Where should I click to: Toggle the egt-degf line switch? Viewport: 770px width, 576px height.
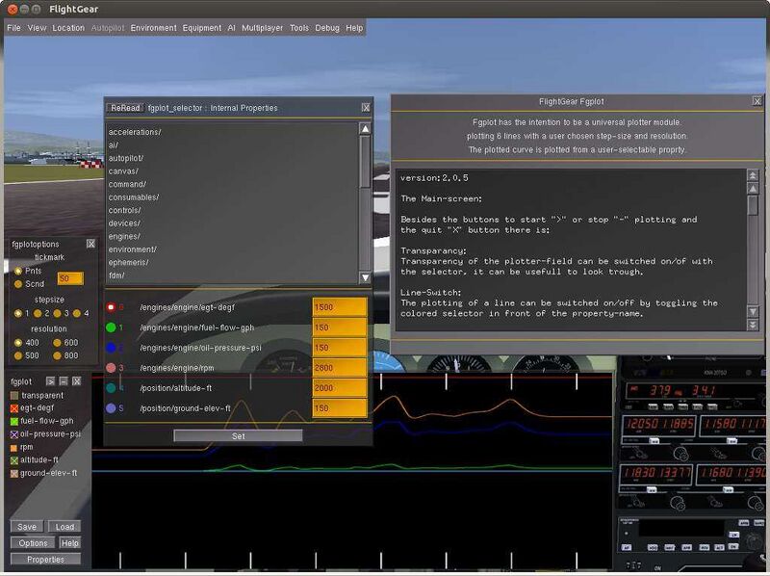pos(14,408)
